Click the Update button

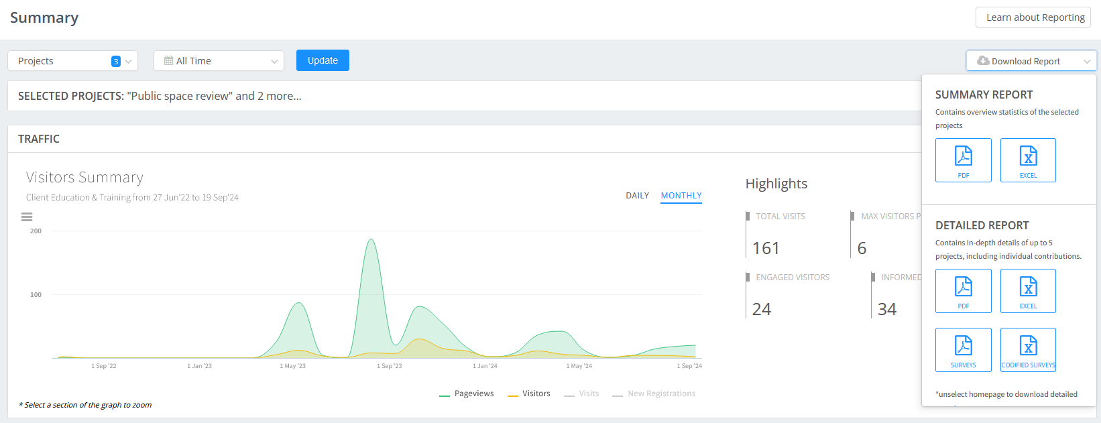pos(323,60)
